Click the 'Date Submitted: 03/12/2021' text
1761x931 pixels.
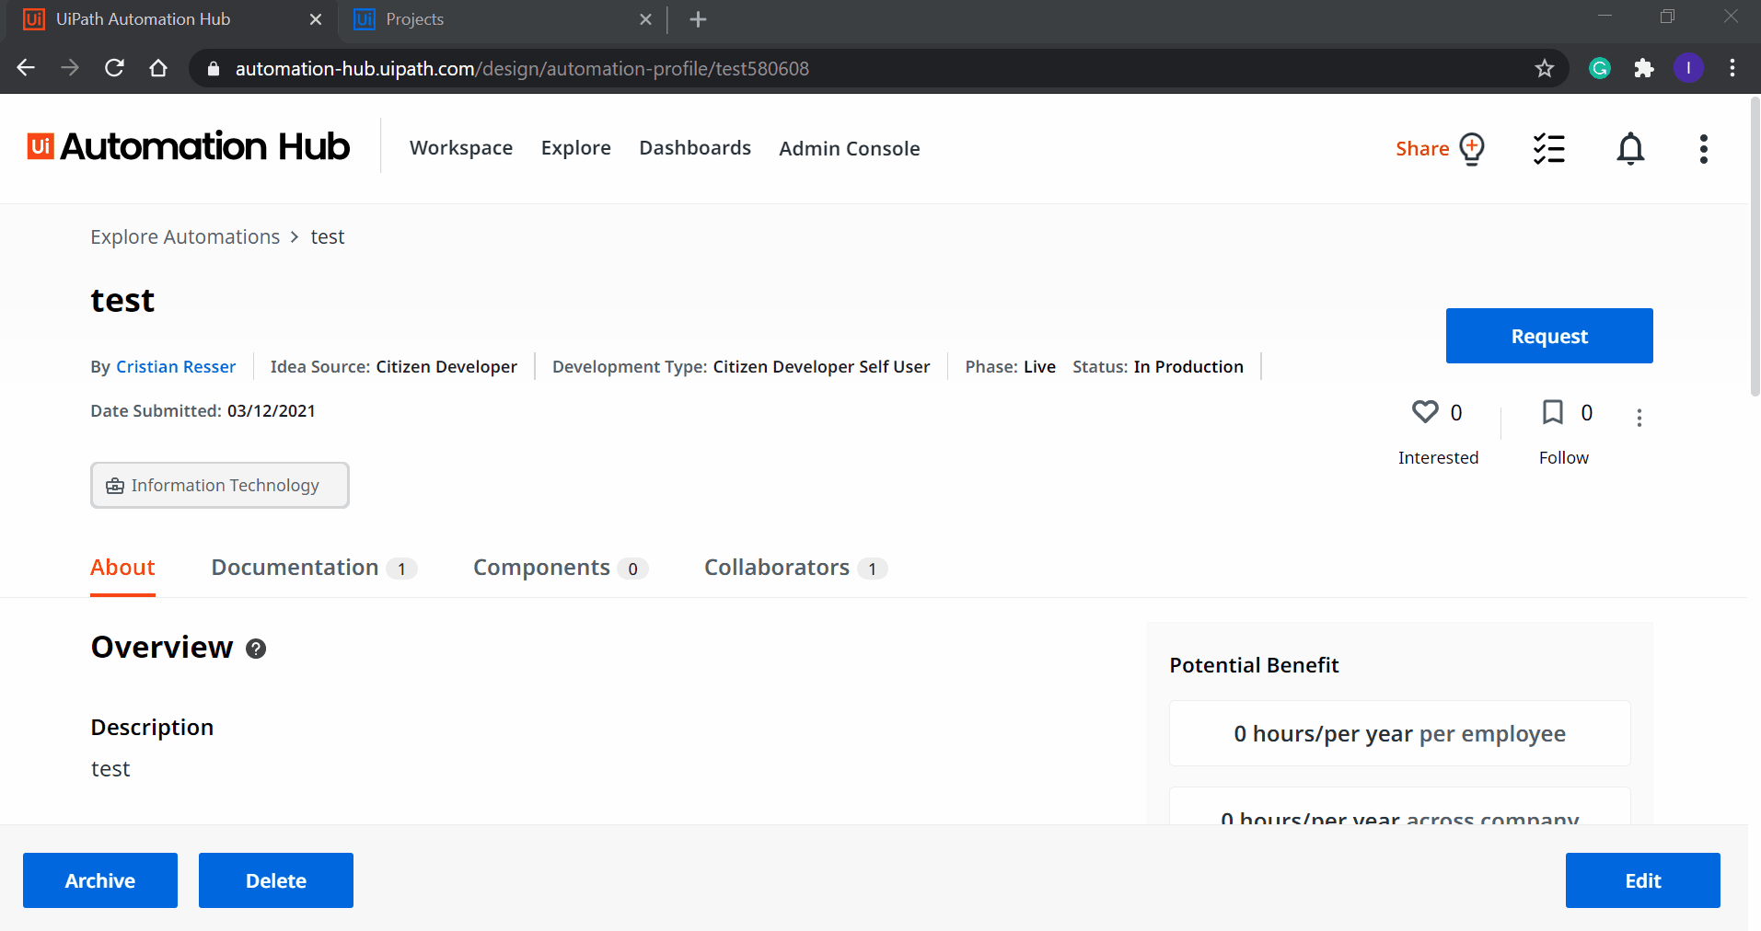[203, 411]
